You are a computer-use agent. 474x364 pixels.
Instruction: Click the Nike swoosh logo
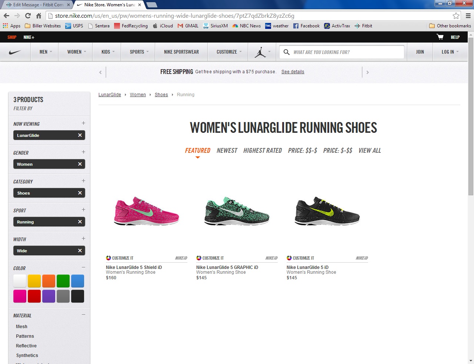pyautogui.click(x=15, y=52)
